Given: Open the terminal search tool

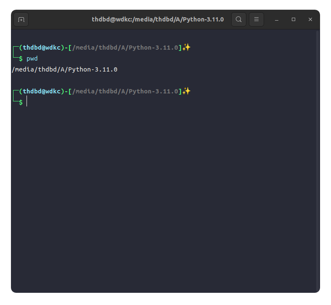Looking at the screenshot, I should [238, 19].
